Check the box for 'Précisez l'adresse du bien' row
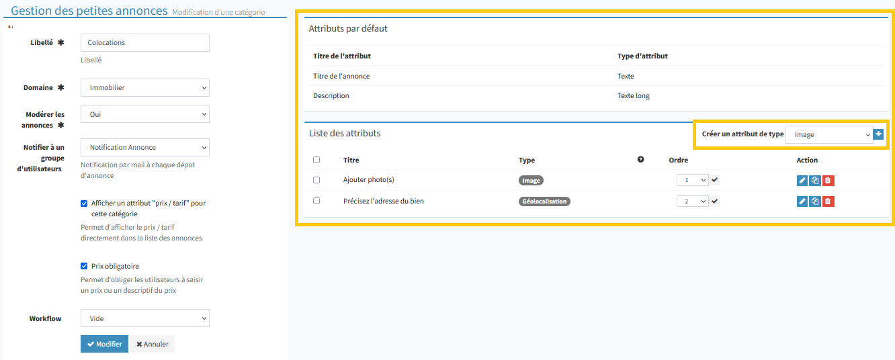Image resolution: width=895 pixels, height=360 pixels. [x=316, y=201]
